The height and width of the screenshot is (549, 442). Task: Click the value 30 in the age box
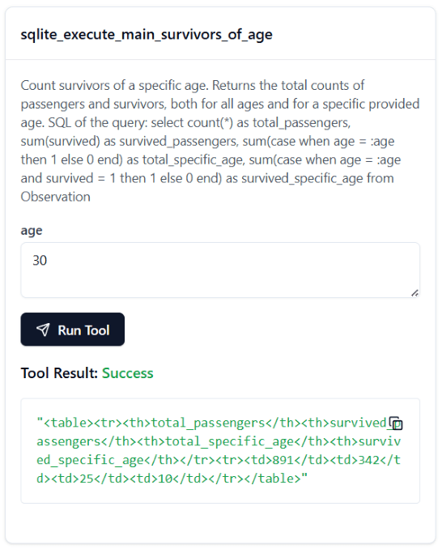(x=40, y=260)
